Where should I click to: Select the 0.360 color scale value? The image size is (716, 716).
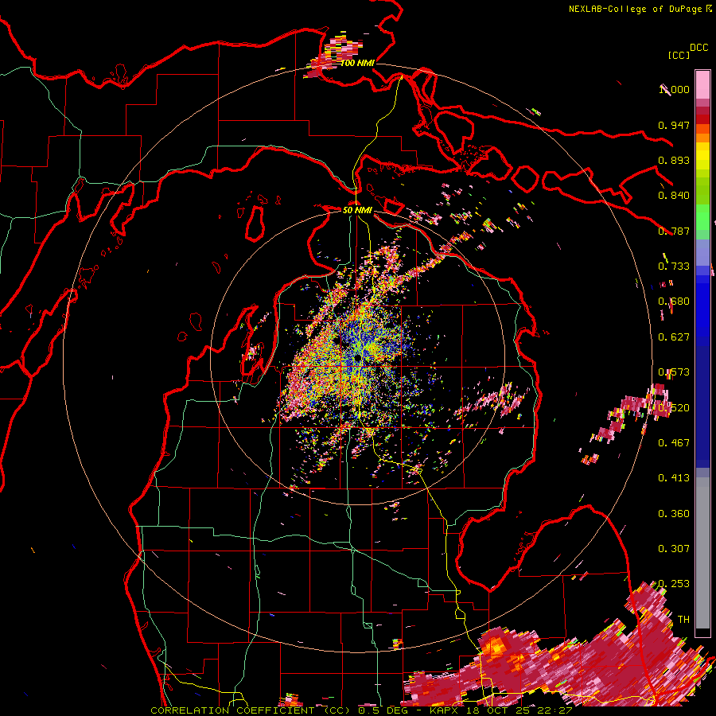pyautogui.click(x=674, y=514)
